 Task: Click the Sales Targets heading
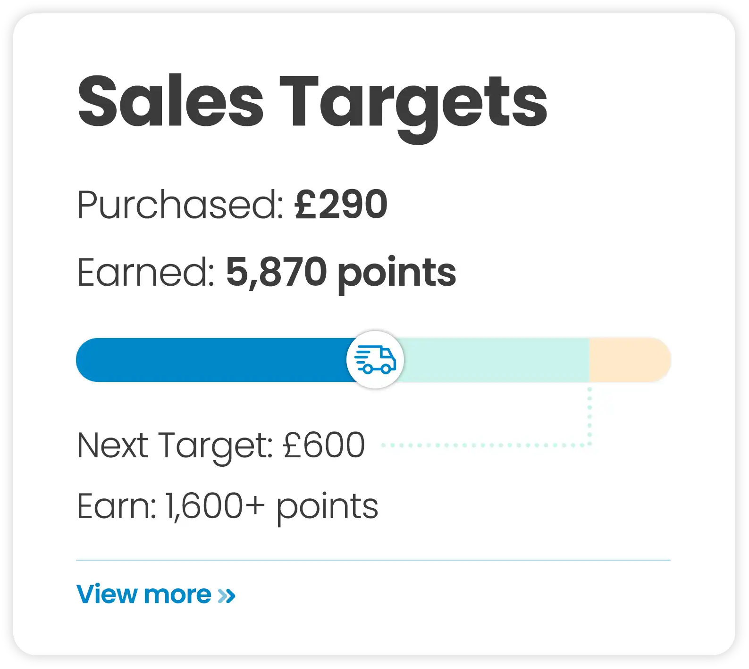tap(311, 101)
